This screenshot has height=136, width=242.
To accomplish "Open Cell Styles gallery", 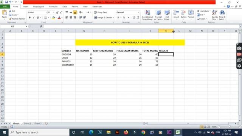I will pyautogui.click(x=167, y=15).
